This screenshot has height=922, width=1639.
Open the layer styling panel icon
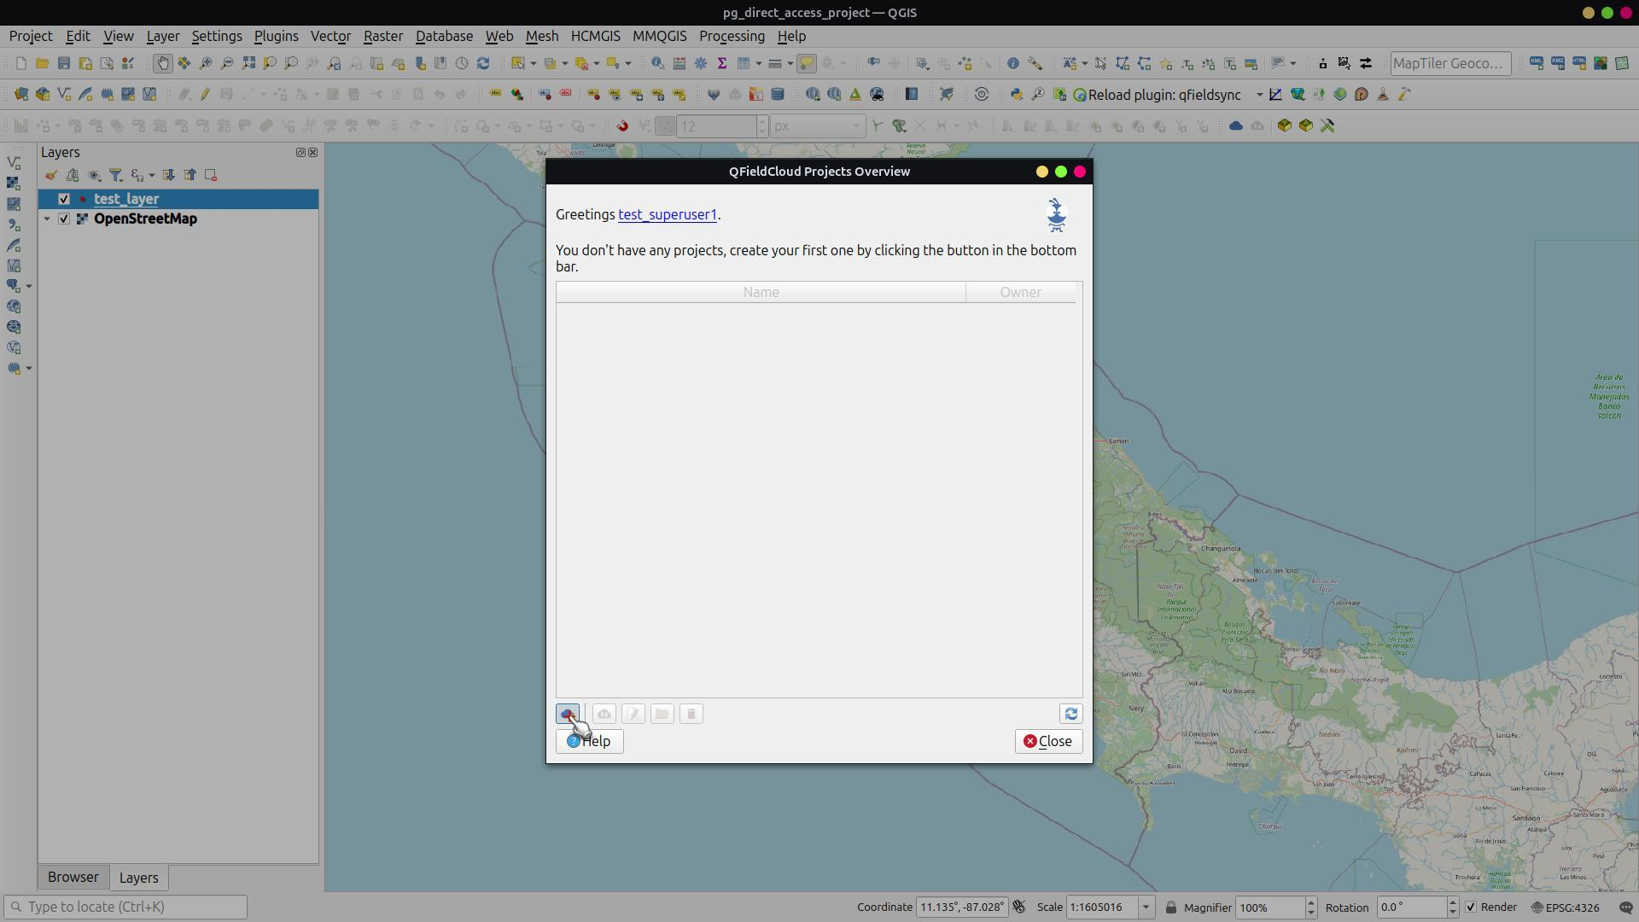[x=51, y=175]
